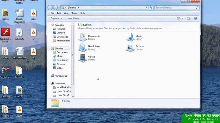Open the Videos library icon
The width and height of the screenshot is (220, 123).
[x=82, y=58]
